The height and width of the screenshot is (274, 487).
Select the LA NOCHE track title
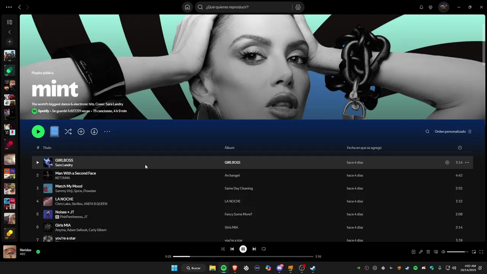coord(64,199)
